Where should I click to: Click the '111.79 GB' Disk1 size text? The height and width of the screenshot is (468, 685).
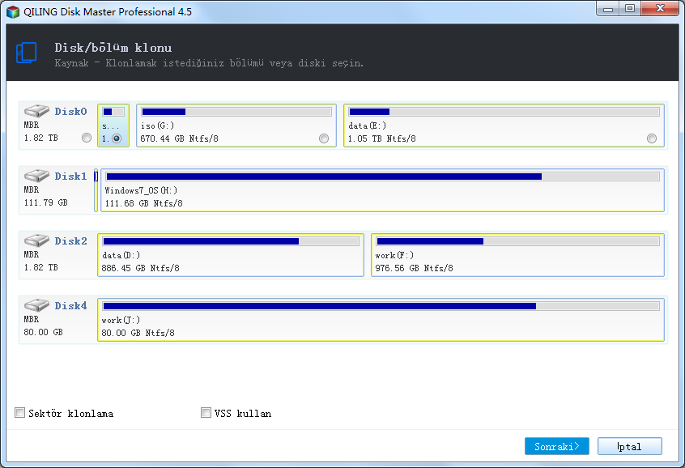click(46, 202)
